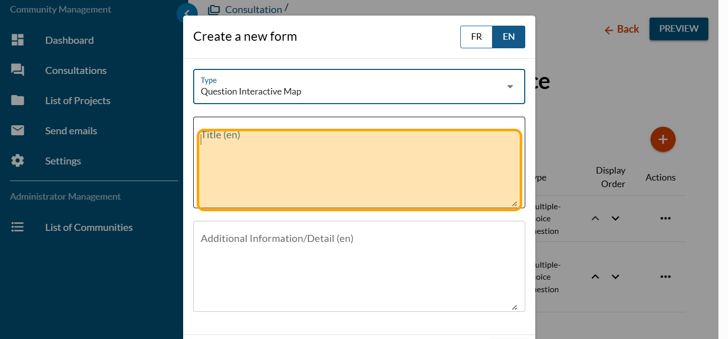This screenshot has height=339, width=728.
Task: Open actions menu for first question row
Action: (665, 218)
